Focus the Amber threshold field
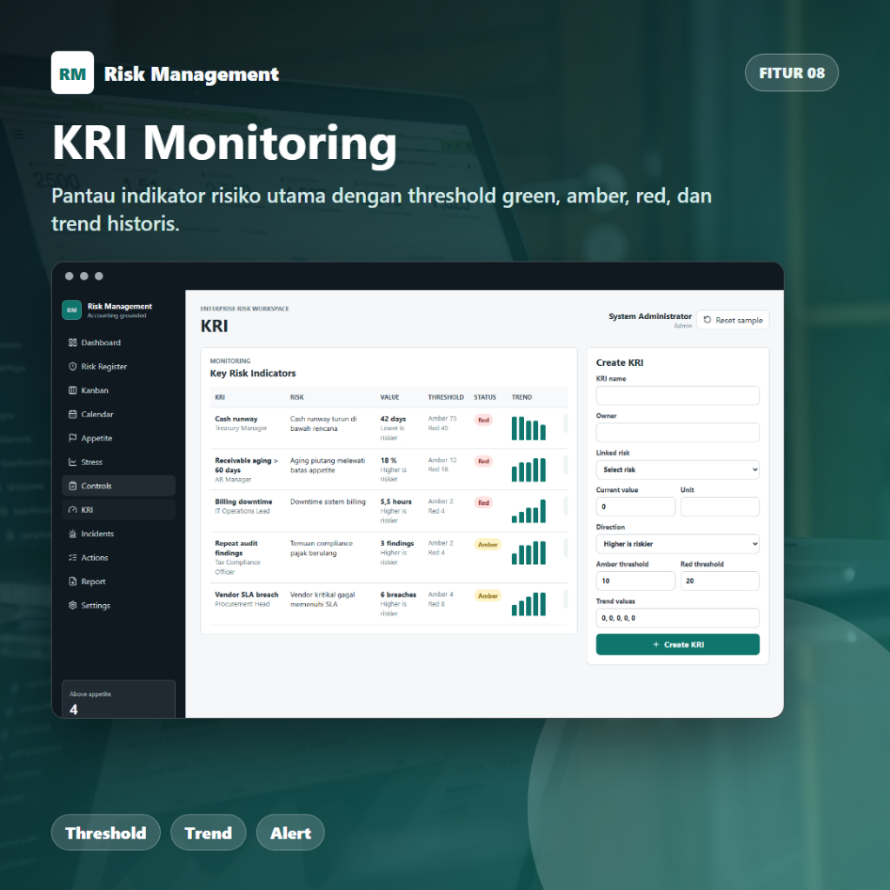890x890 pixels. 635,581
